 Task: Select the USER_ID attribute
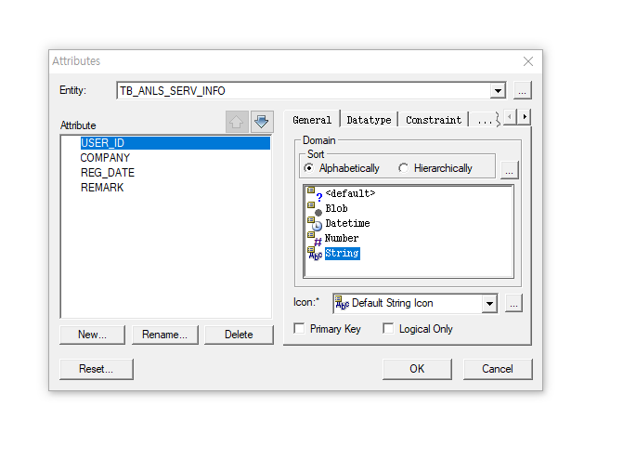[x=175, y=143]
